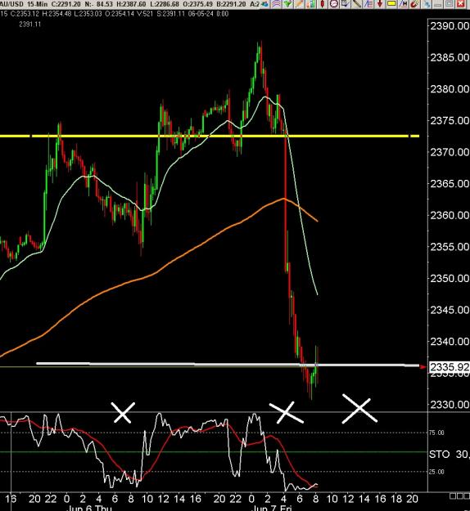Image resolution: width=470 pixels, height=511 pixels.
Task: Toggle the red magnet snap icon
Action: pyautogui.click(x=414, y=4)
